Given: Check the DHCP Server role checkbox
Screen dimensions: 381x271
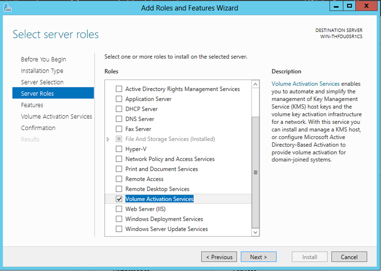Looking at the screenshot, I should (x=119, y=109).
